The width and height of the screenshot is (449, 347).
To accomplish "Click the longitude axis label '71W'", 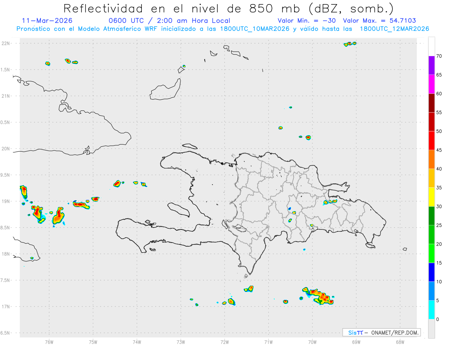I will (x=268, y=342).
